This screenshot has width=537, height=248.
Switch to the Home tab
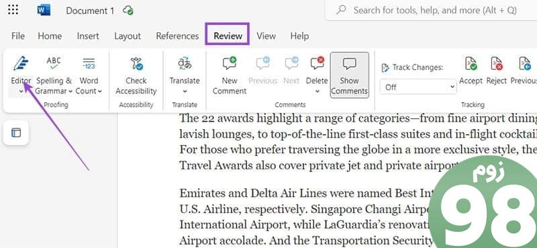click(x=50, y=36)
